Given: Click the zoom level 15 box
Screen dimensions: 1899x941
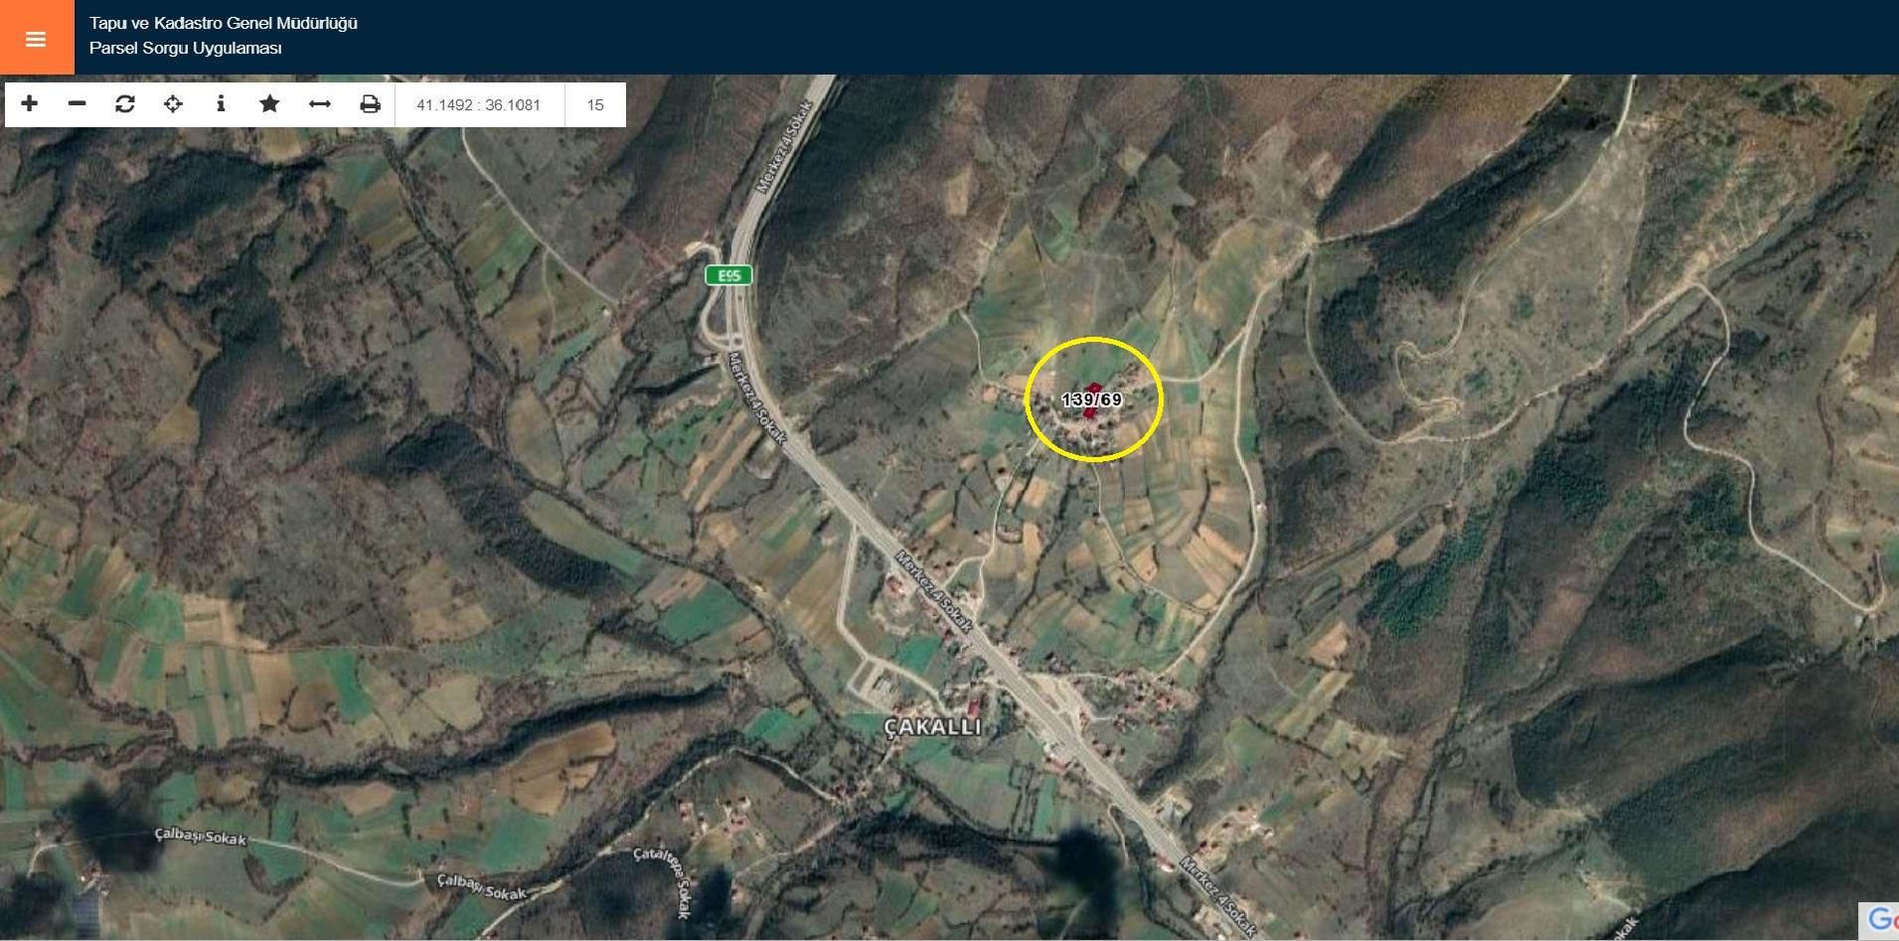Looking at the screenshot, I should (x=595, y=104).
